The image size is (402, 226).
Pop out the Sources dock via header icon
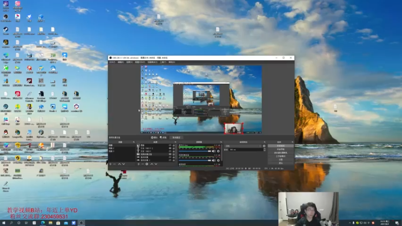coord(175,142)
